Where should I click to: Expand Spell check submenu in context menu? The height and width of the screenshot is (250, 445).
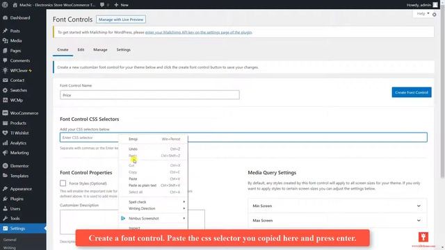pyautogui.click(x=153, y=202)
